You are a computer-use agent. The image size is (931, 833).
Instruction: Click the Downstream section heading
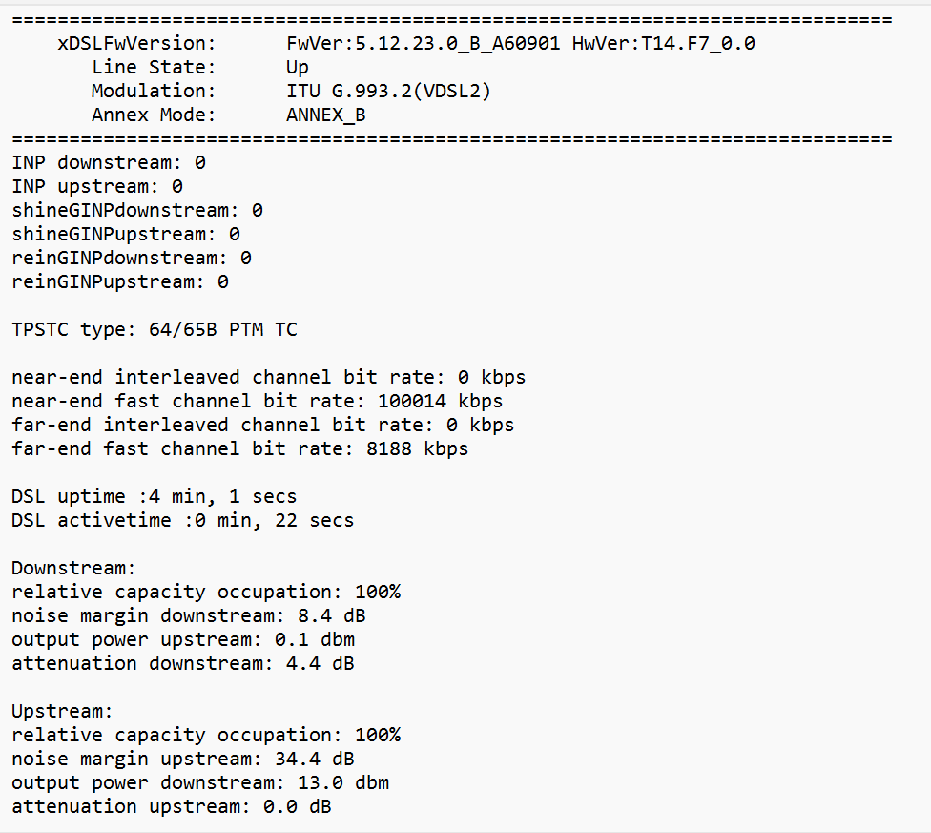73,568
